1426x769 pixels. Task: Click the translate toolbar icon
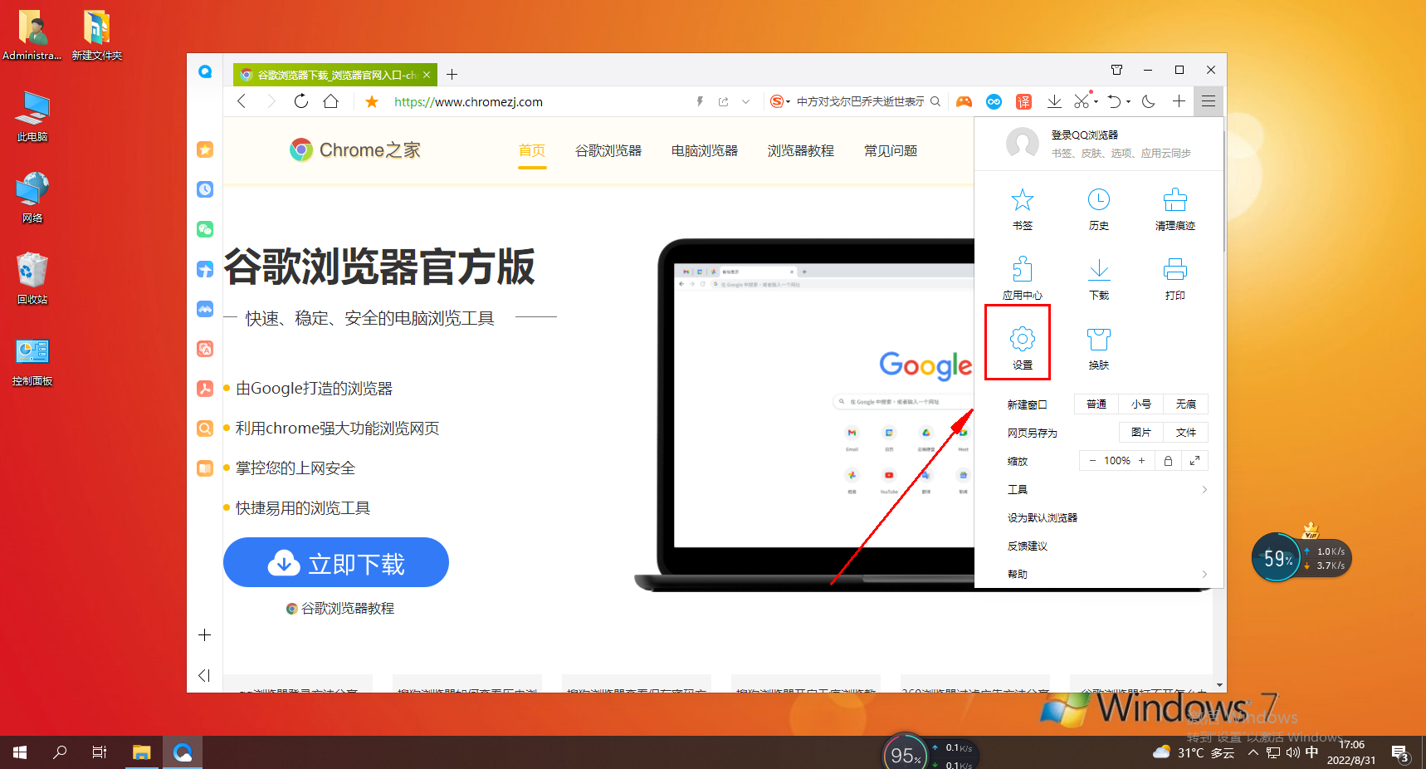point(1023,101)
